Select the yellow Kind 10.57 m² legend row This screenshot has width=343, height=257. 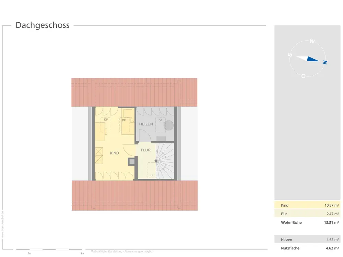point(307,205)
